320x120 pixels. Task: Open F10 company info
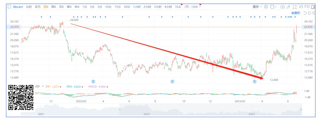[308, 7]
